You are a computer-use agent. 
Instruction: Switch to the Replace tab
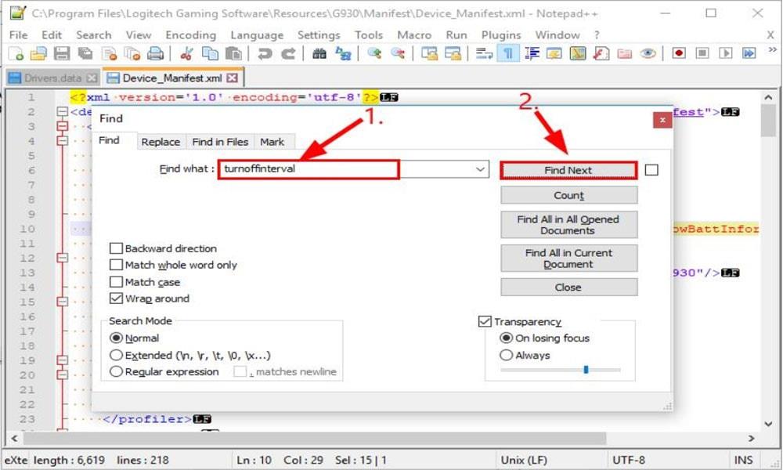click(x=161, y=142)
